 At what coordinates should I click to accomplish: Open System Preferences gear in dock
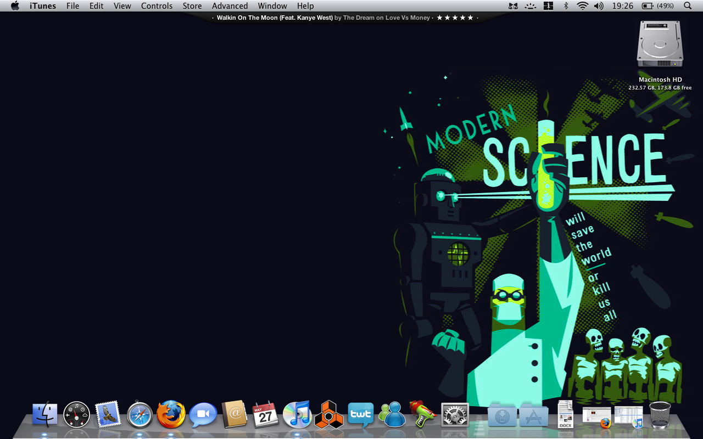tap(455, 415)
